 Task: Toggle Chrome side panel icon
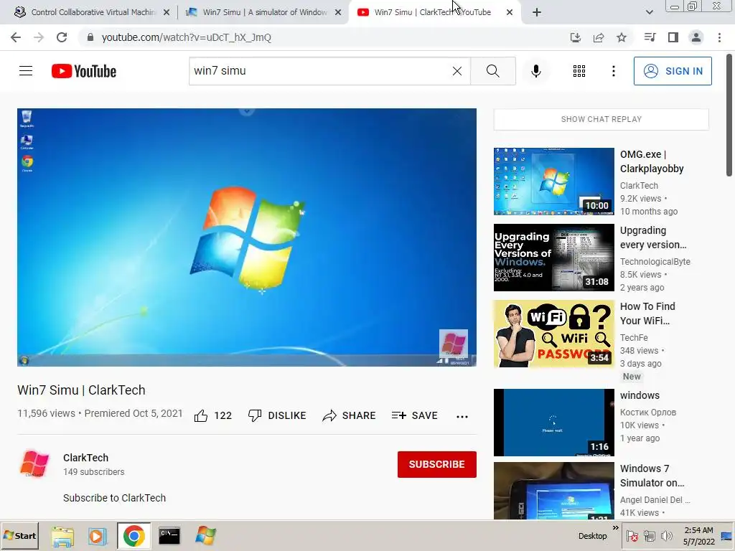673,37
